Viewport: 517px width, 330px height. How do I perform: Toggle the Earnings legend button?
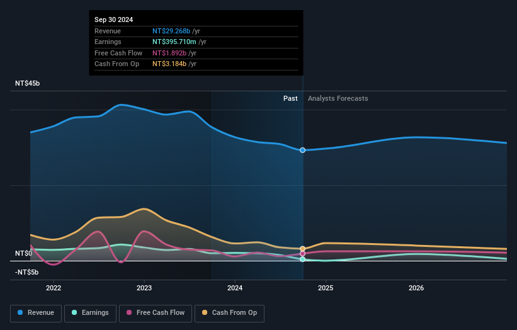(x=90, y=313)
